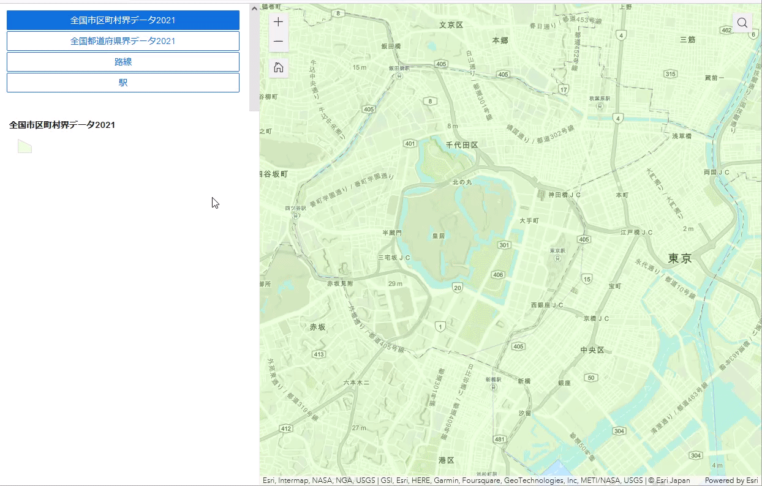Image resolution: width=762 pixels, height=486 pixels.
Task: Click the 大手町 map label
Action: pos(529,220)
